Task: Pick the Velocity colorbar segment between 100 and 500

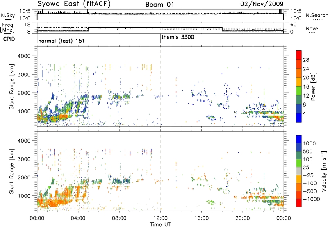Action: point(299,155)
